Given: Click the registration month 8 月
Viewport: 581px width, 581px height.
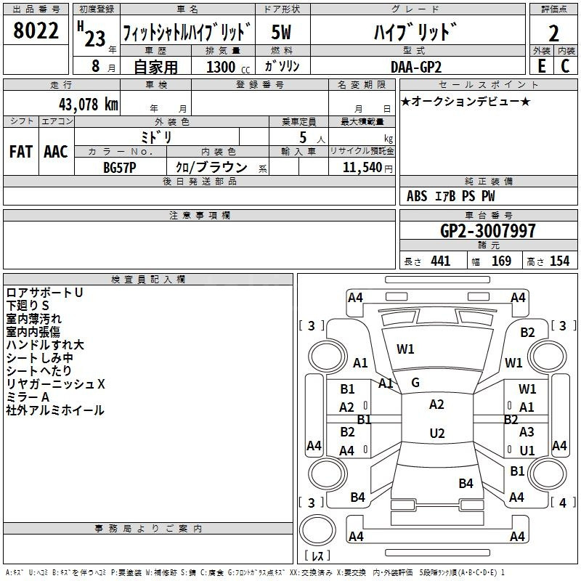Looking at the screenshot, I should (103, 66).
